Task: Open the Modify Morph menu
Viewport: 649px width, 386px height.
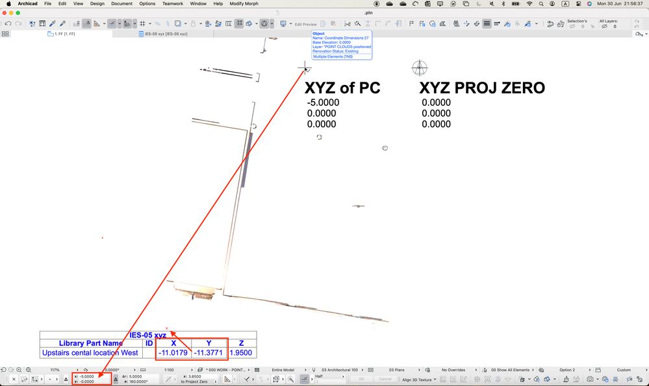Action: [244, 3]
